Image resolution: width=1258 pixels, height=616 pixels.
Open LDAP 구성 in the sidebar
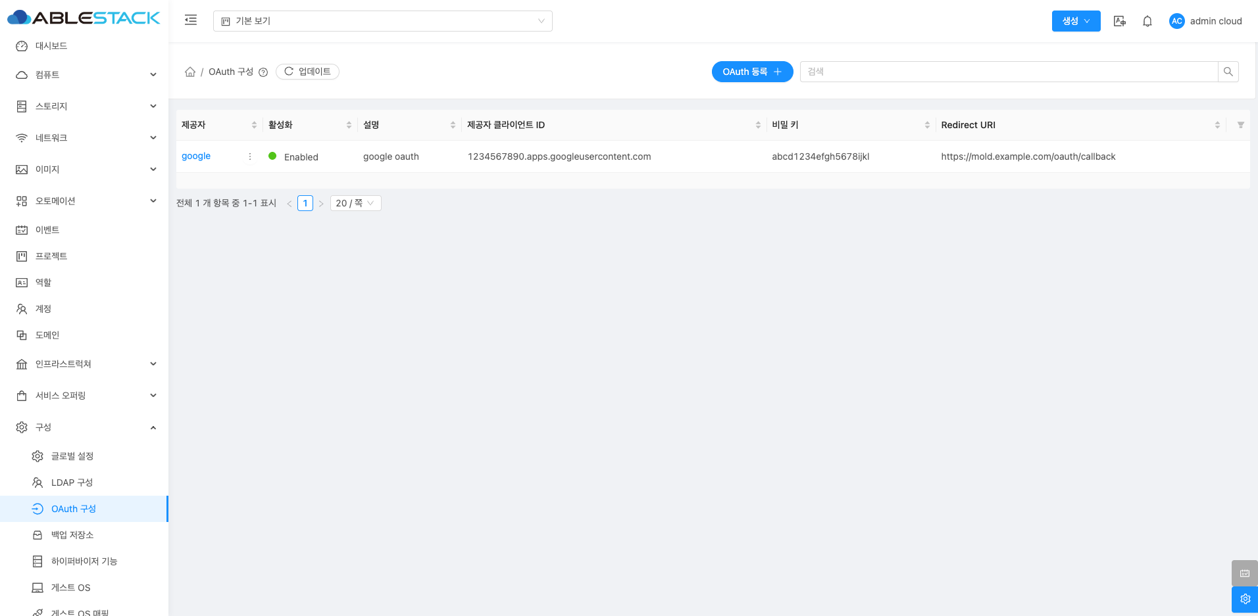(72, 483)
